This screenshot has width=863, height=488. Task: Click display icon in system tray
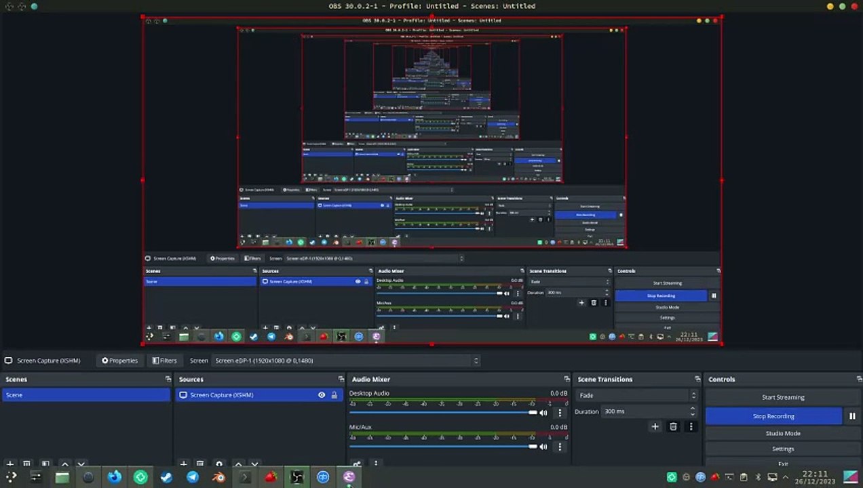772,477
